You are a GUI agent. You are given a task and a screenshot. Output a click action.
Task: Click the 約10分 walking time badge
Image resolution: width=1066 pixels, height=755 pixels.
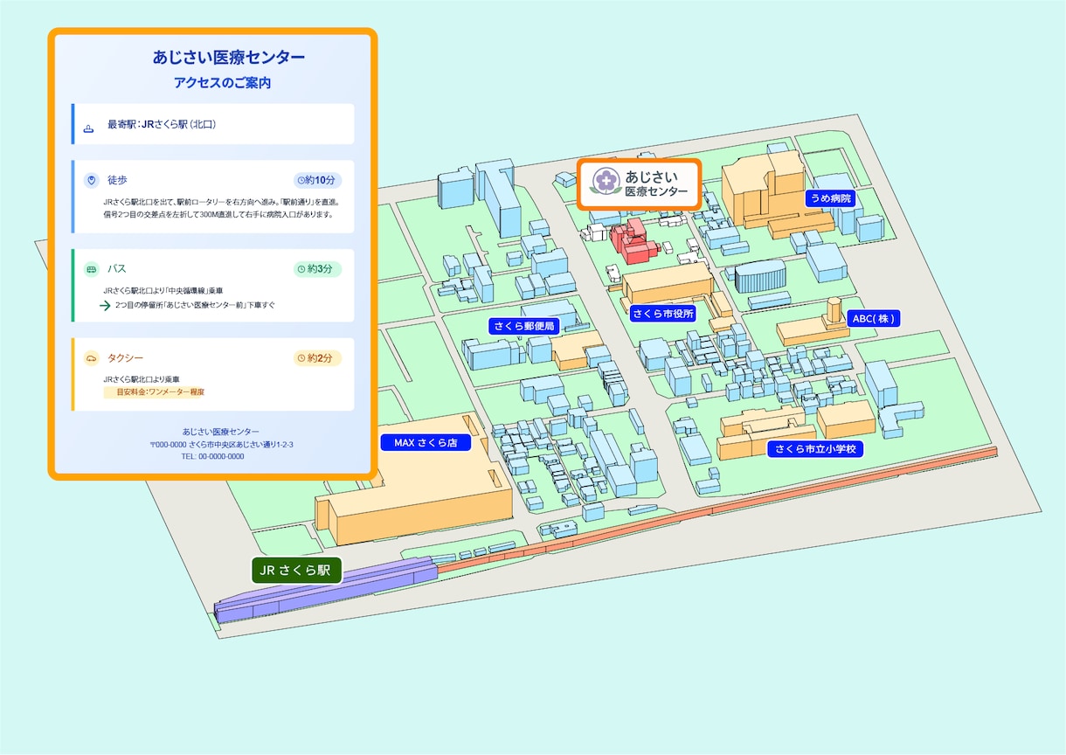[x=317, y=180]
